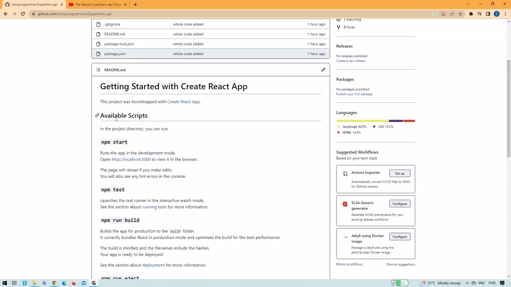Show hidden system tray icons
The image size is (511, 287).
click(x=467, y=283)
